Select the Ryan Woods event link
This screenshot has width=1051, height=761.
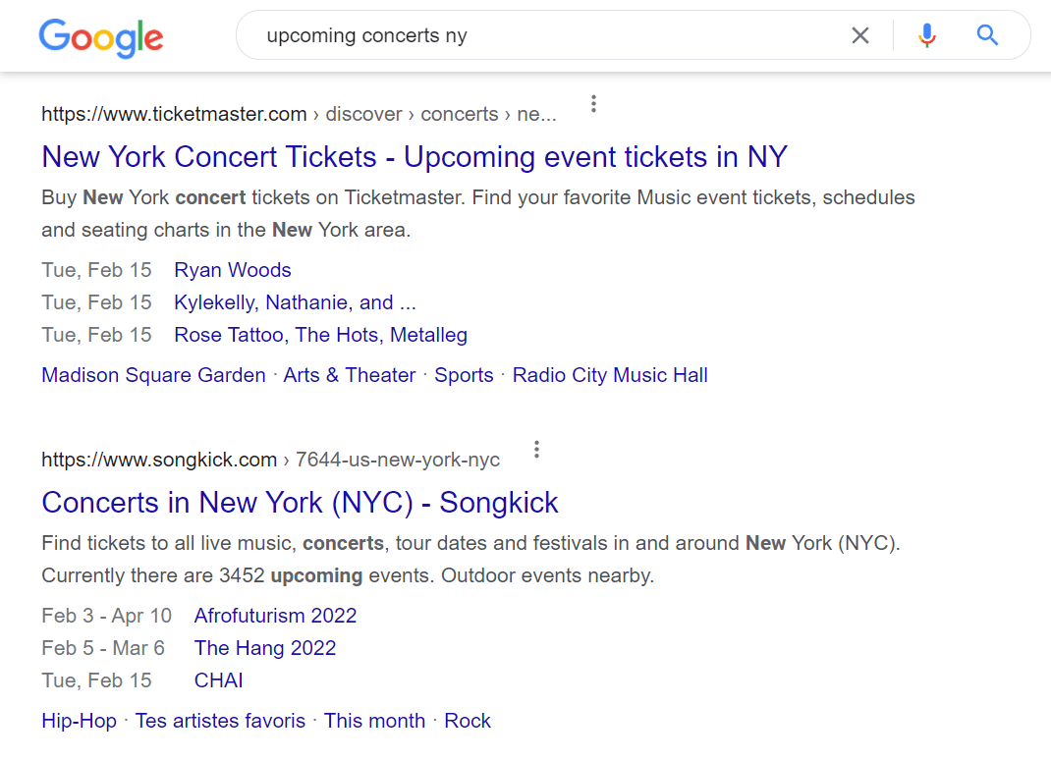point(232,270)
